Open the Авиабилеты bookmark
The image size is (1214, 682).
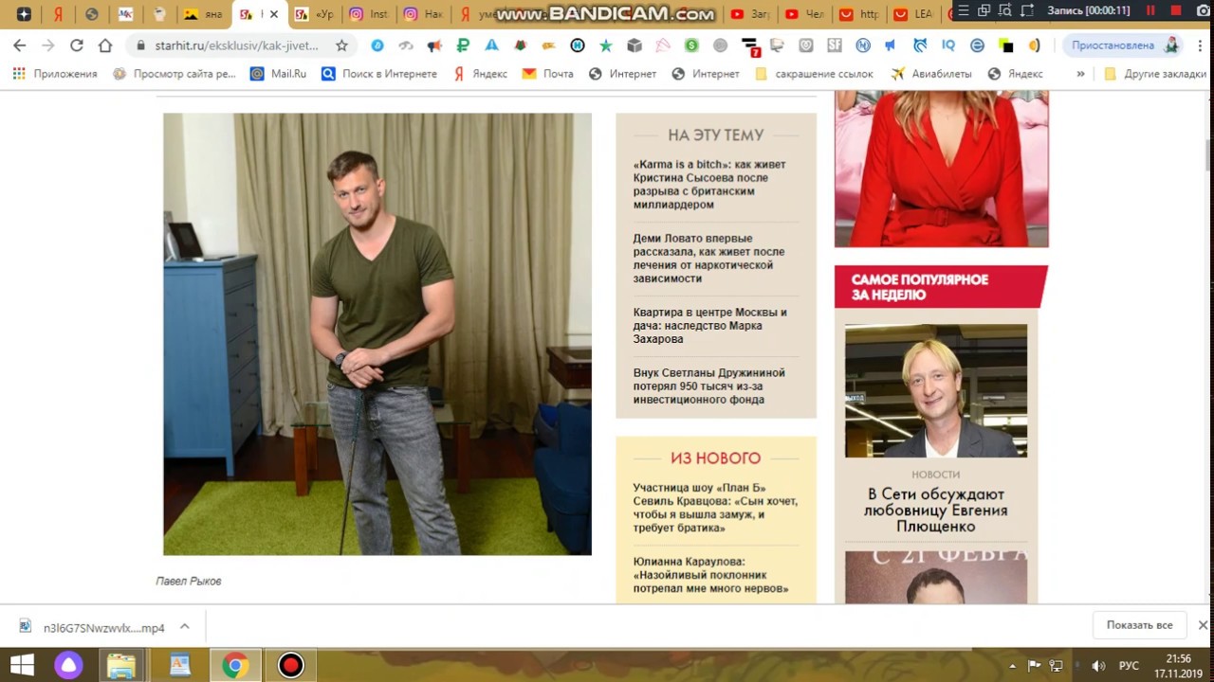click(x=931, y=74)
